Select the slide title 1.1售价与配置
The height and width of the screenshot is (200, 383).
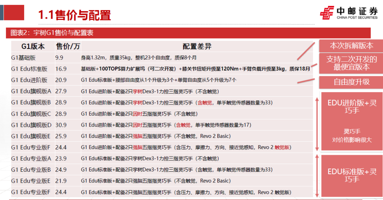click(x=74, y=15)
